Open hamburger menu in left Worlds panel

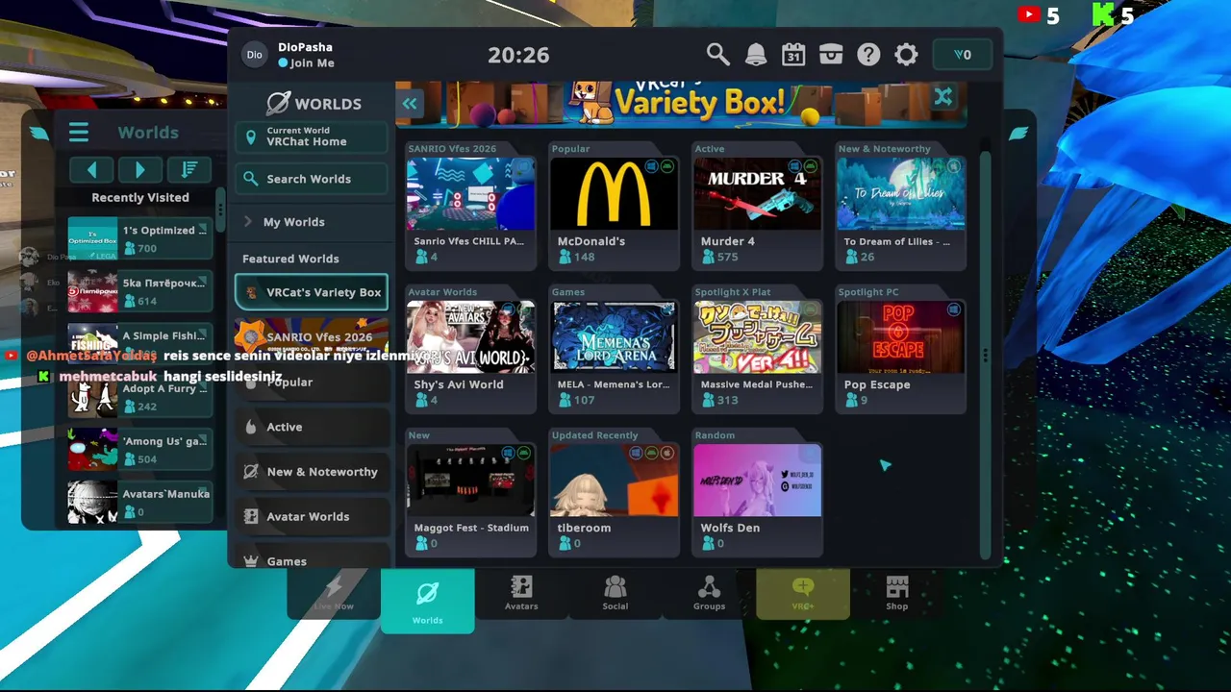pyautogui.click(x=79, y=133)
